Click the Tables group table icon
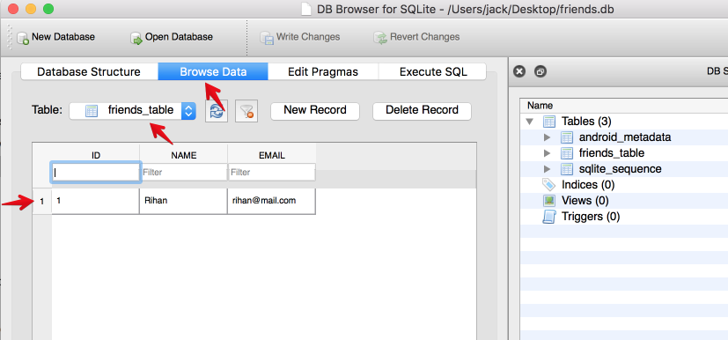This screenshot has height=340, width=728. pyautogui.click(x=549, y=122)
